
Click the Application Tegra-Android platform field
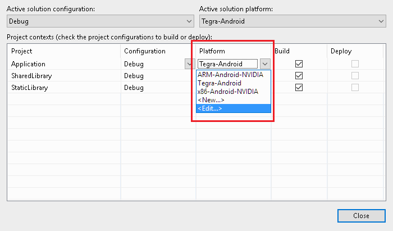pos(227,64)
